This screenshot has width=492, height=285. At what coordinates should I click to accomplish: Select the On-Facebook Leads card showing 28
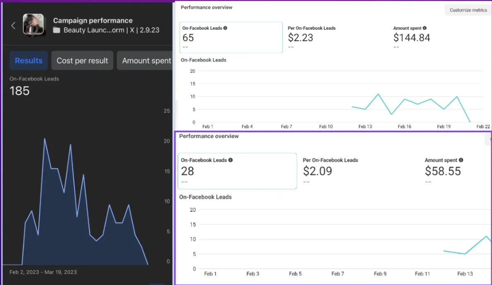[x=237, y=171]
